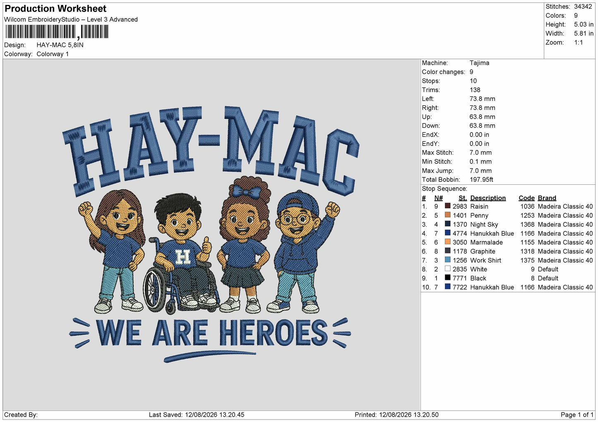Click the N# column header
Viewport: 598px width, 422px height.
coord(439,198)
